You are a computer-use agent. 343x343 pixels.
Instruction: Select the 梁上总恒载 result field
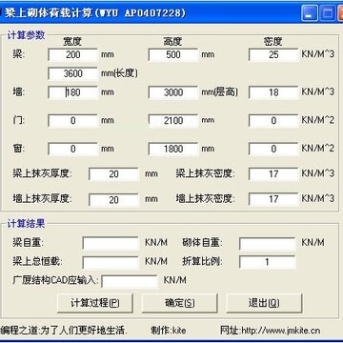[x=111, y=262]
